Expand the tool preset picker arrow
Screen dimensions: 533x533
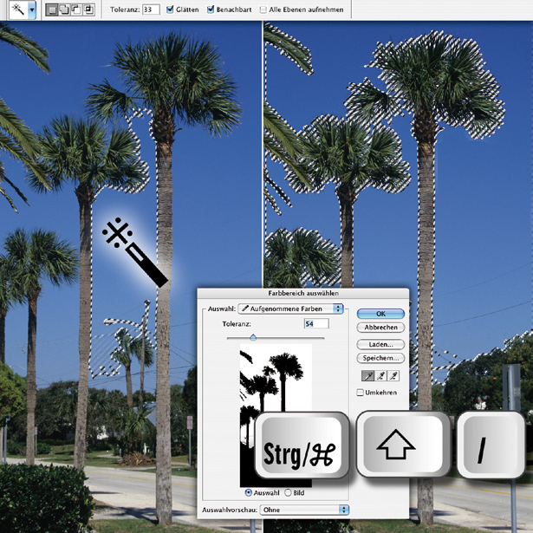tap(31, 10)
